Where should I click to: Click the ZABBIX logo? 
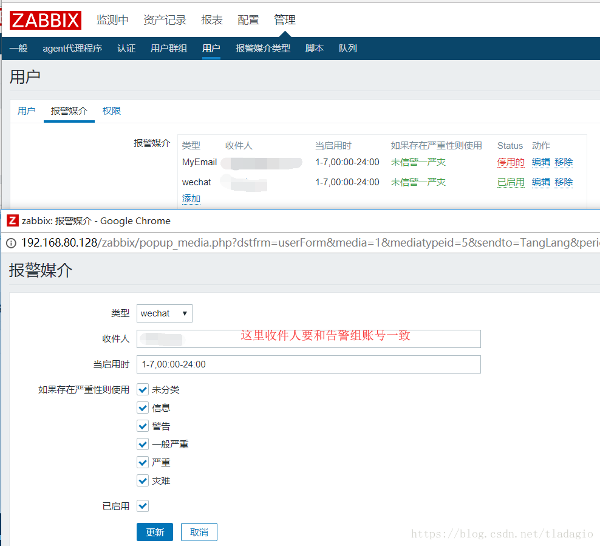pyautogui.click(x=46, y=20)
